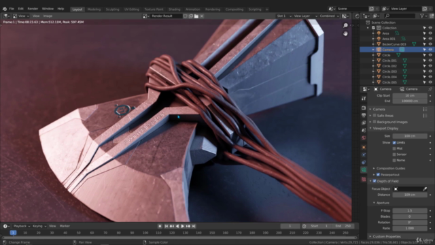Enable the Name checkbox
The height and width of the screenshot is (245, 435).
(x=394, y=161)
